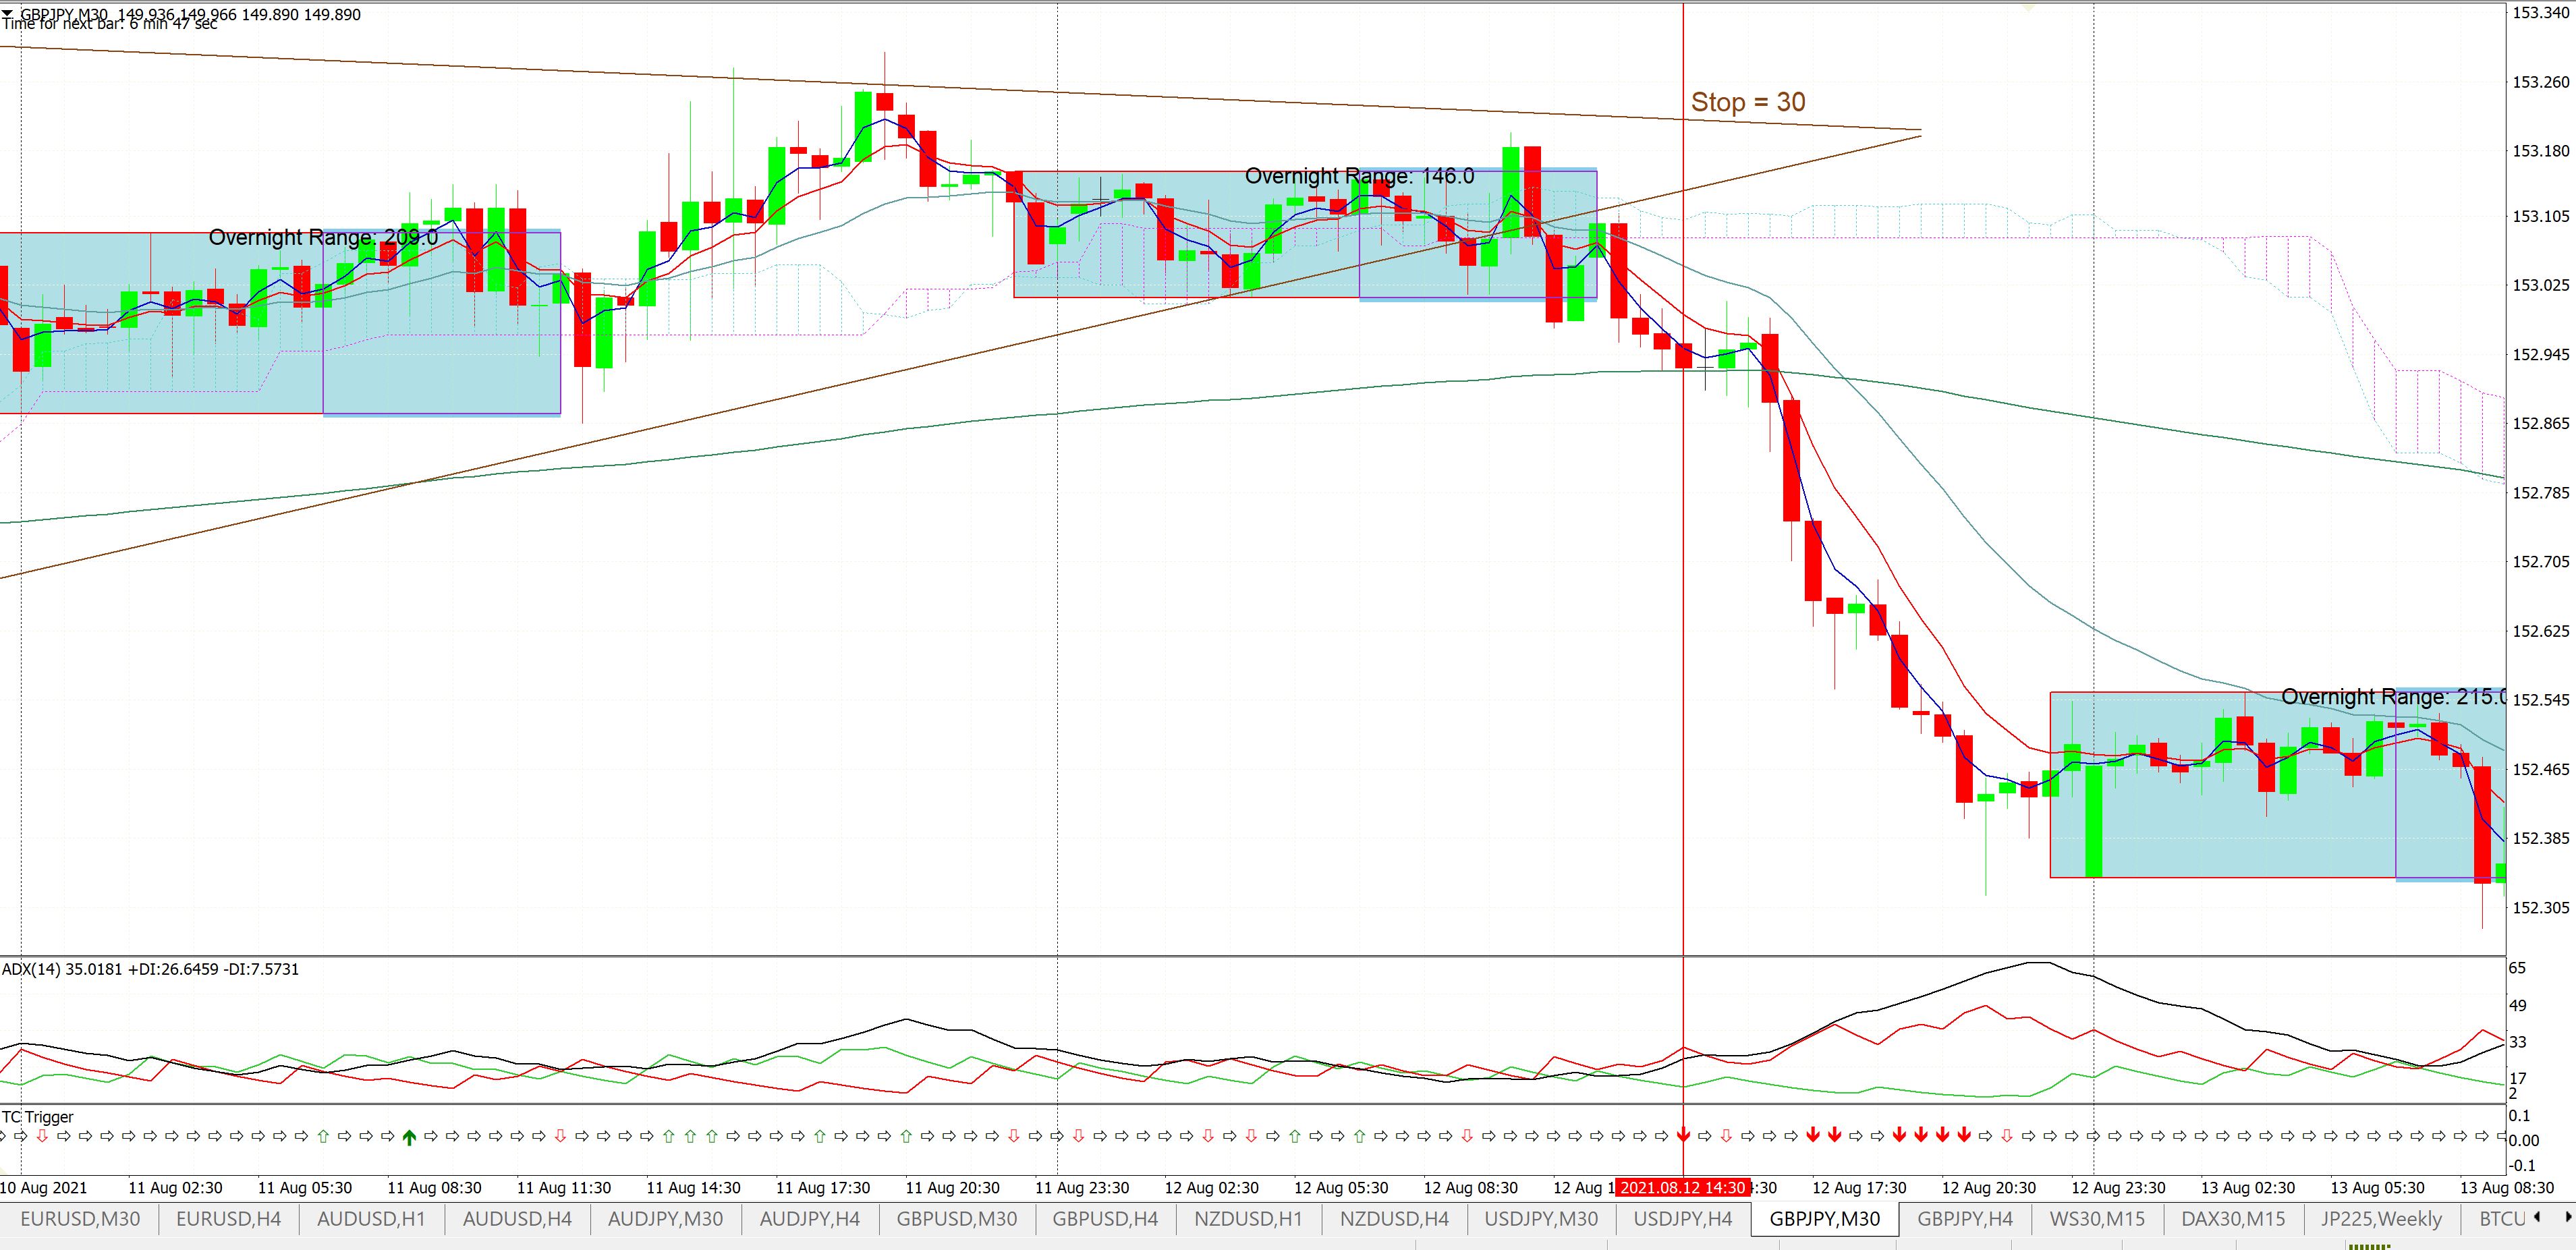Viewport: 2576px width, 1250px height.
Task: Click the active GBPJPY,M30 chart tab
Action: pyautogui.click(x=1825, y=1219)
